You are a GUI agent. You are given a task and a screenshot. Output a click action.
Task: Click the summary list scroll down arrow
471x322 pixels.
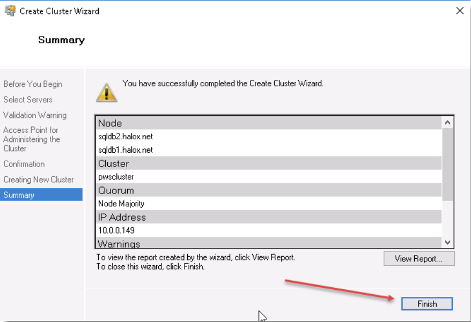pos(447,242)
